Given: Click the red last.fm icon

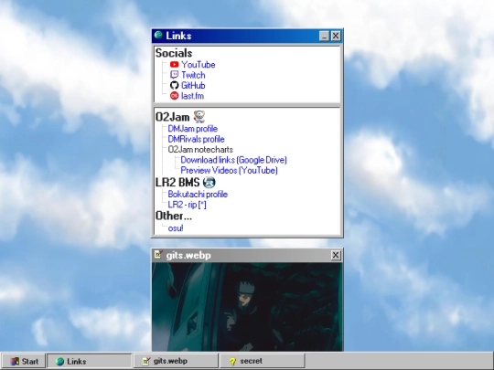Looking at the screenshot, I should click(x=174, y=96).
